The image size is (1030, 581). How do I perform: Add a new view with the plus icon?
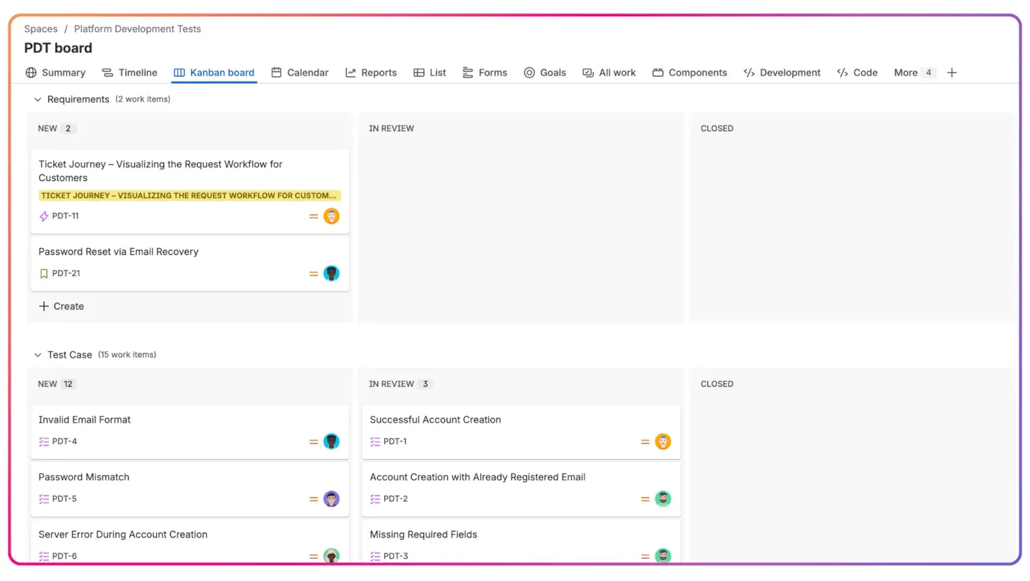pos(952,72)
